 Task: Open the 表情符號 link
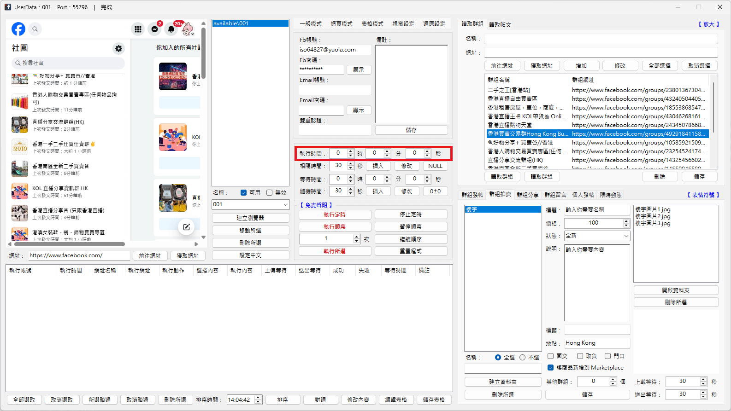click(x=703, y=195)
